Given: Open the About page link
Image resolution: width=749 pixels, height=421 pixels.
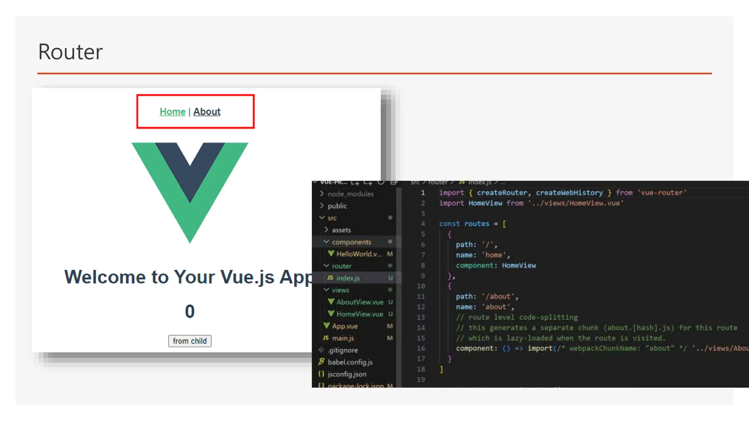Looking at the screenshot, I should 207,112.
